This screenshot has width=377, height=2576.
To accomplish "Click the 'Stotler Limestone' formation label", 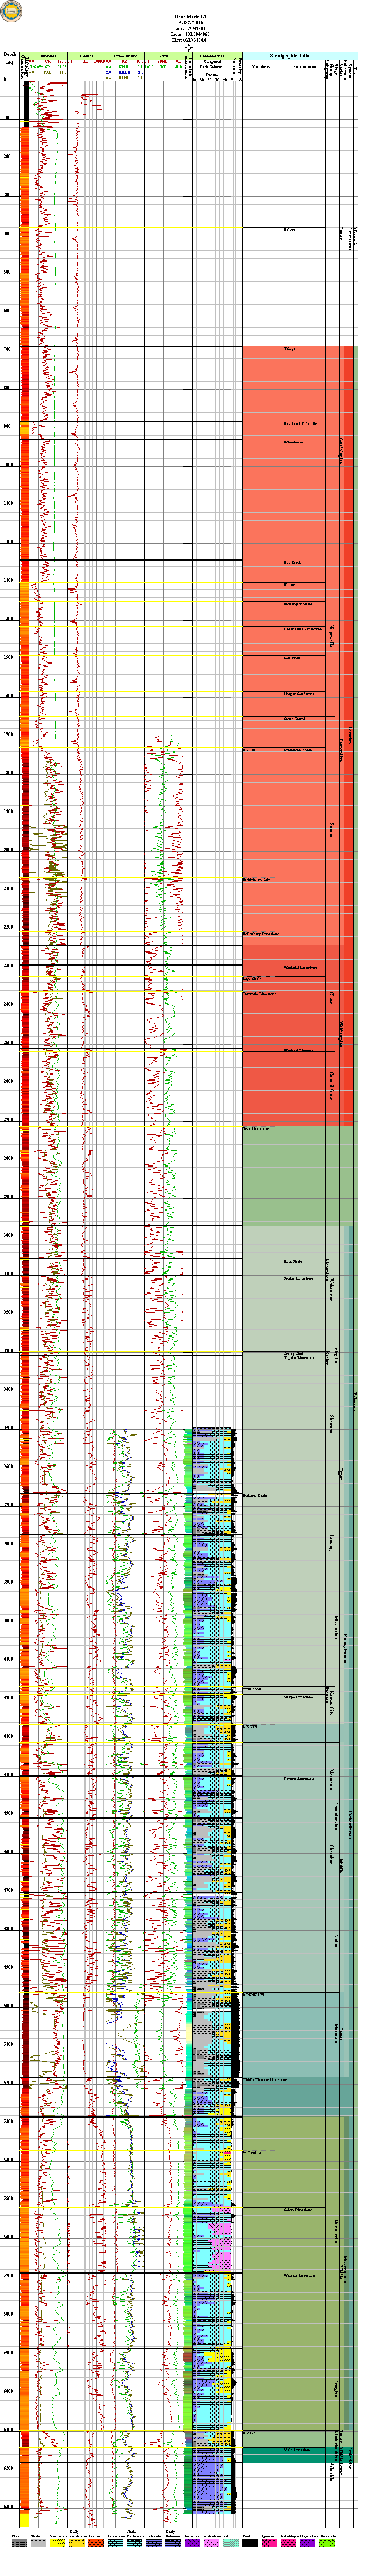I will coord(297,1278).
